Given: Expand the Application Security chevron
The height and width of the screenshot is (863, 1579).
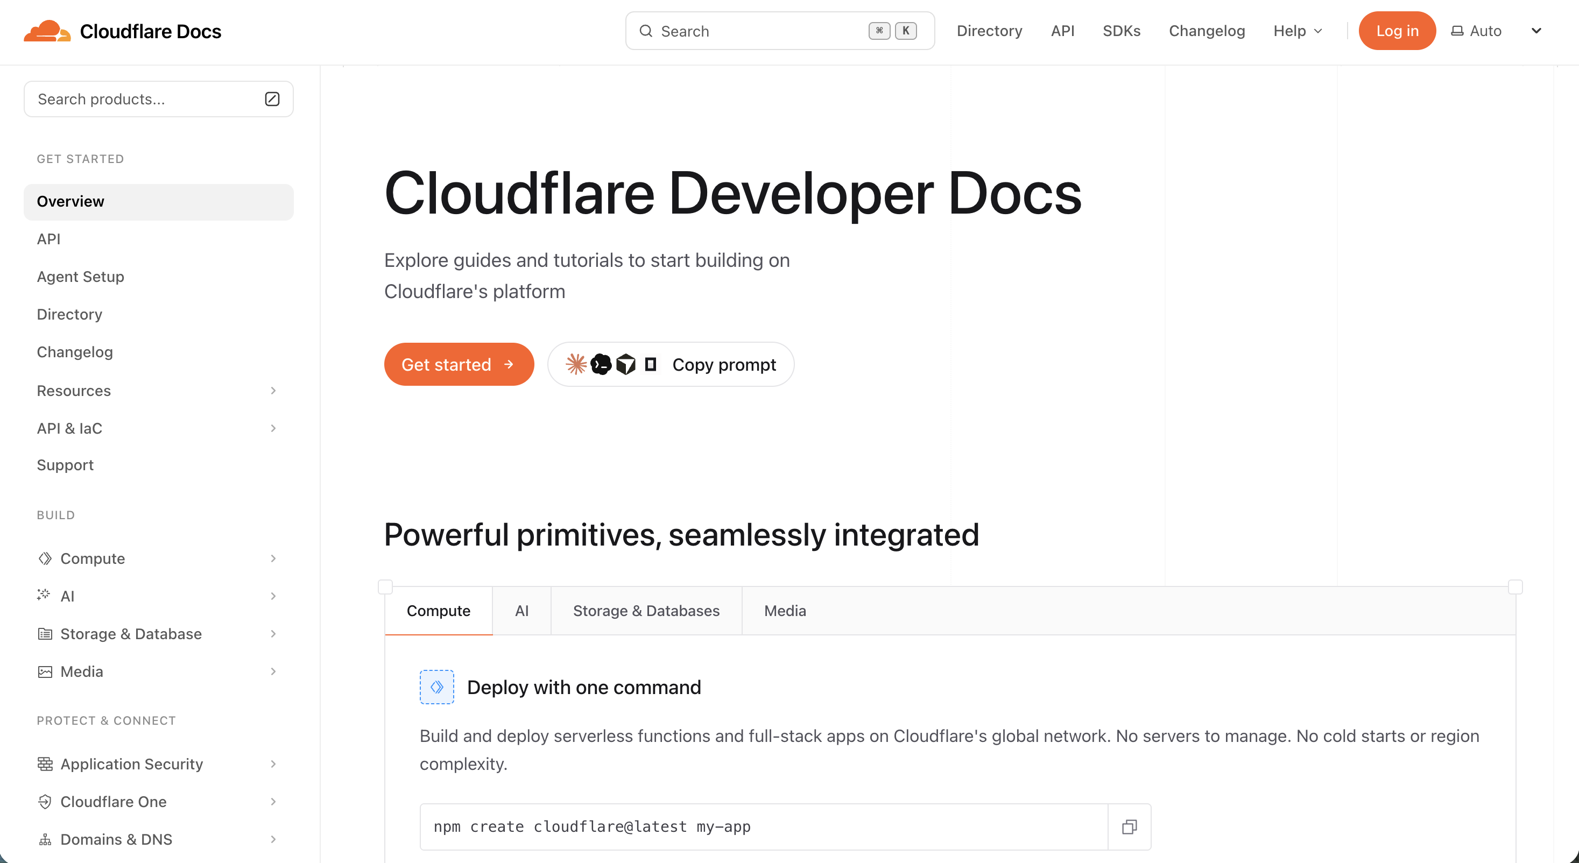Looking at the screenshot, I should [273, 763].
